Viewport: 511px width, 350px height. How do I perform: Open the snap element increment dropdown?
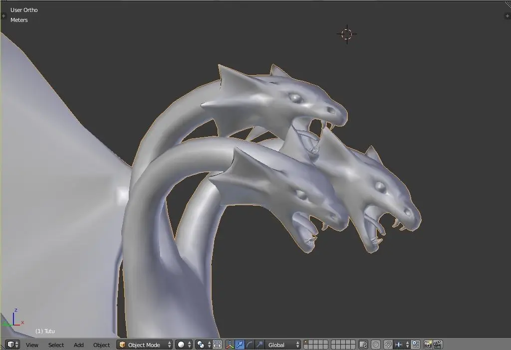(402, 345)
